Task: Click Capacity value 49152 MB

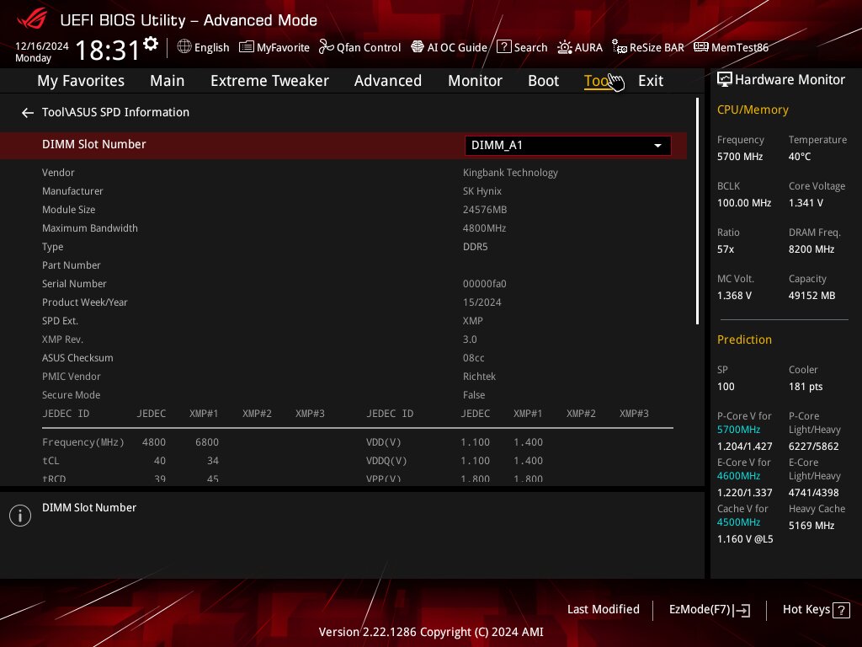Action: (812, 296)
